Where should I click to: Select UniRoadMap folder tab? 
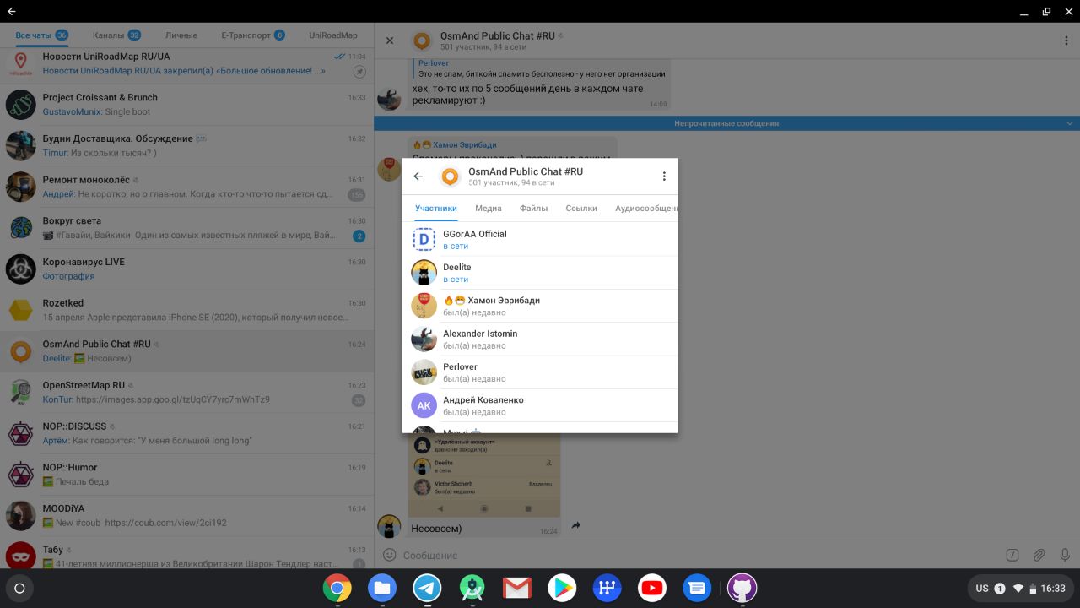(x=333, y=35)
